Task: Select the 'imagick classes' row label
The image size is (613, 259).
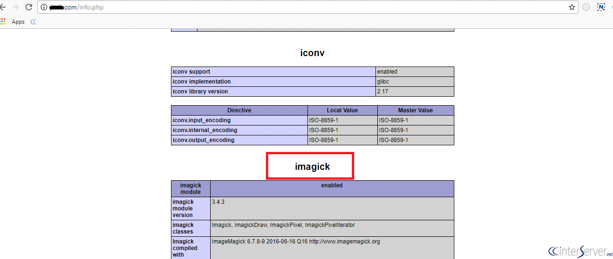Action: pos(183,228)
